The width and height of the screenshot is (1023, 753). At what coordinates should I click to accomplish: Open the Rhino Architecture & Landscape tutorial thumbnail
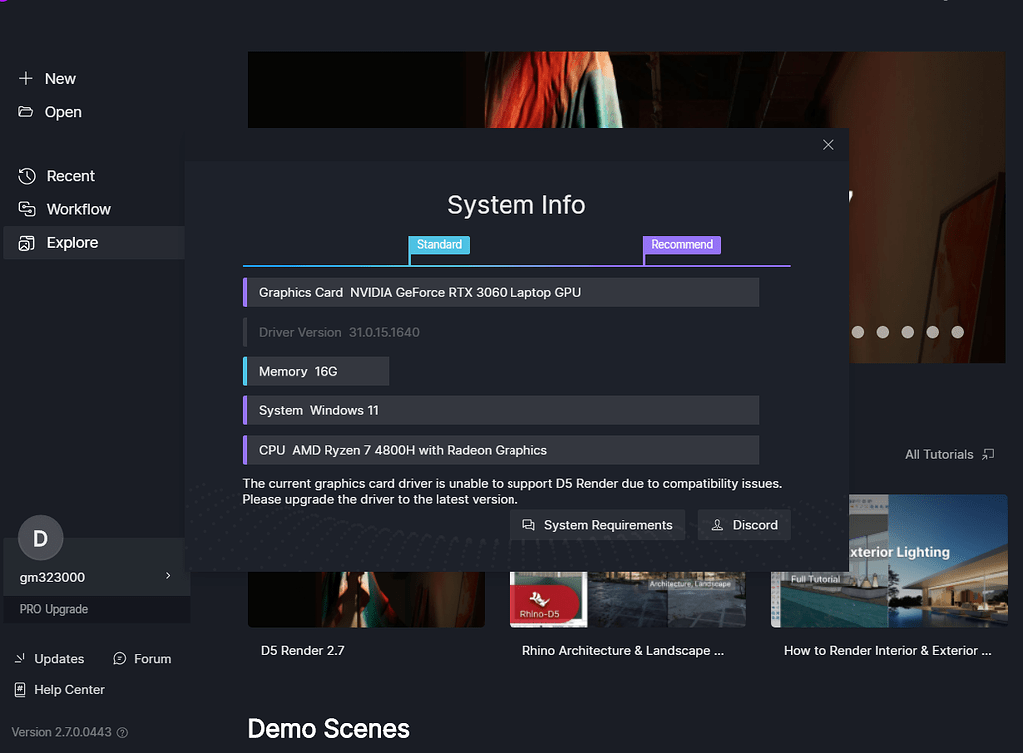pos(627,600)
